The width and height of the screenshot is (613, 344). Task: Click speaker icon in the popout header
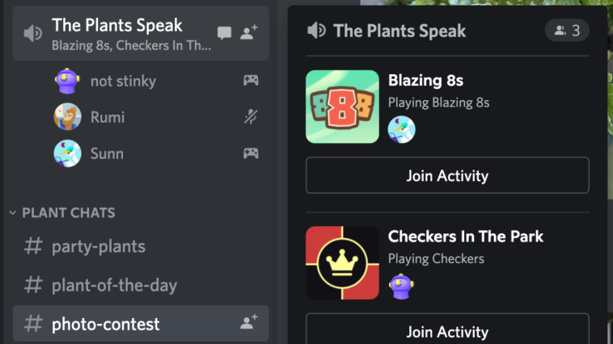316,31
